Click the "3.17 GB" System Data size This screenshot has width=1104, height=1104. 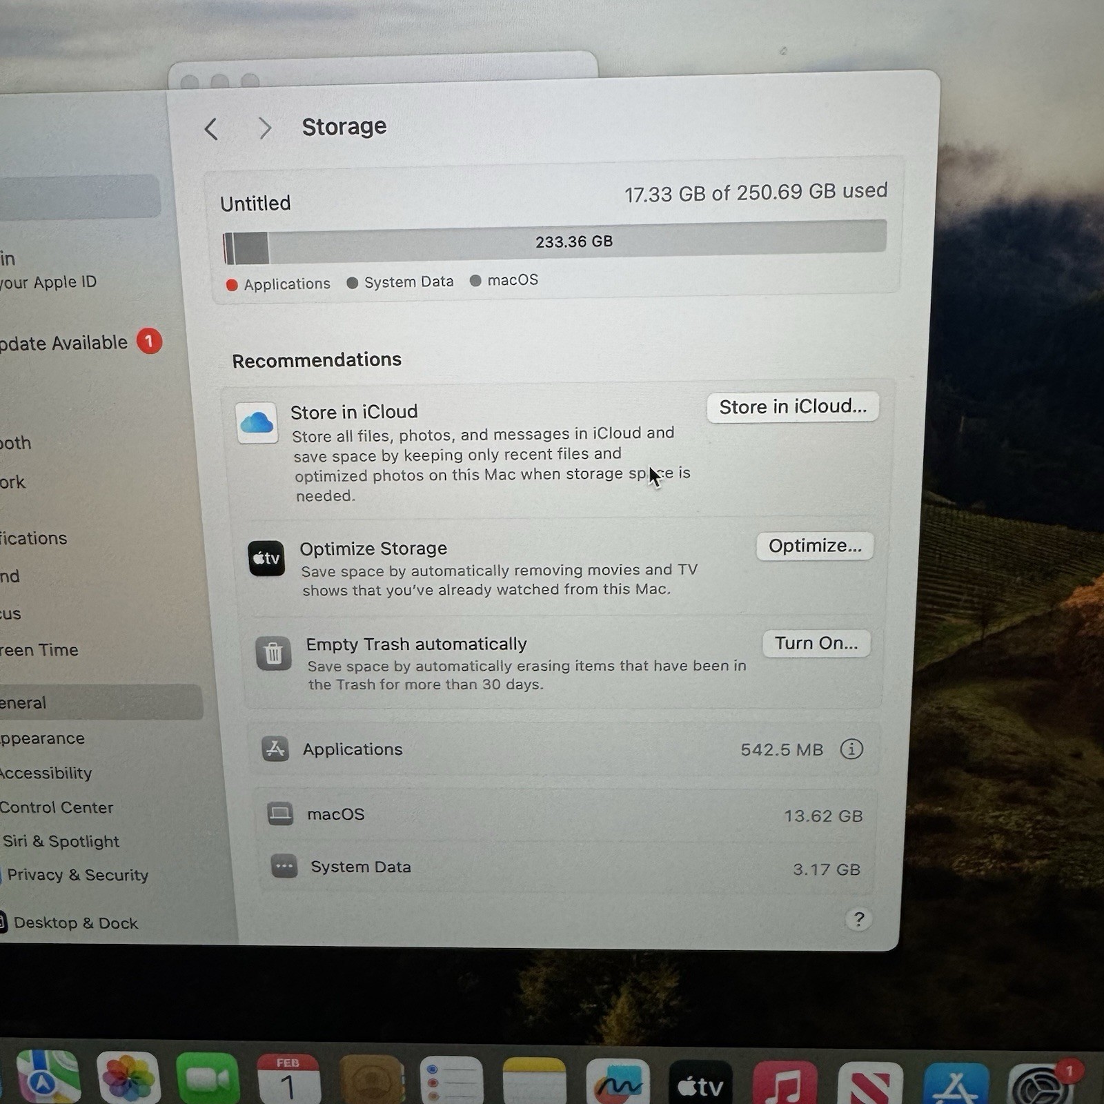tap(827, 869)
